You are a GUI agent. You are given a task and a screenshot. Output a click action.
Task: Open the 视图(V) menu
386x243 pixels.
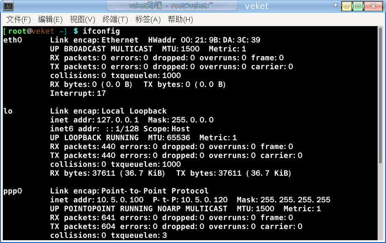pyautogui.click(x=82, y=19)
